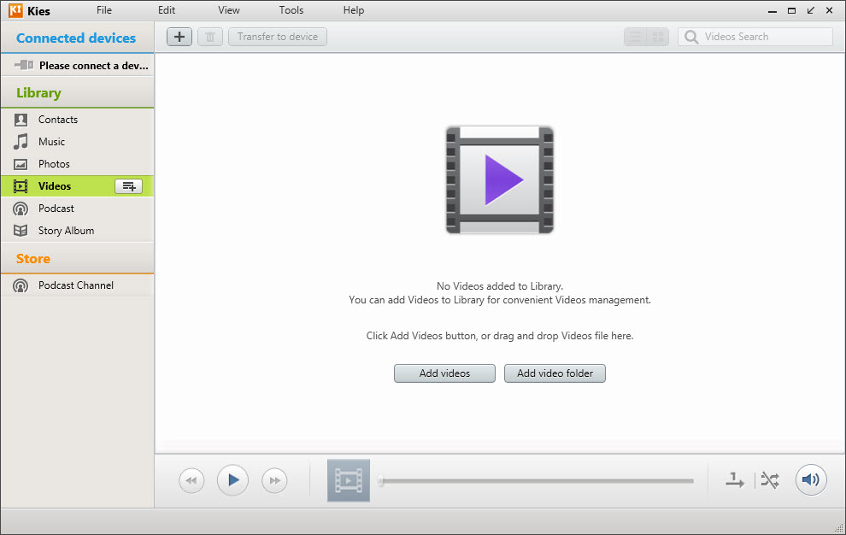Click the Add video folder button
The image size is (846, 535).
point(555,373)
